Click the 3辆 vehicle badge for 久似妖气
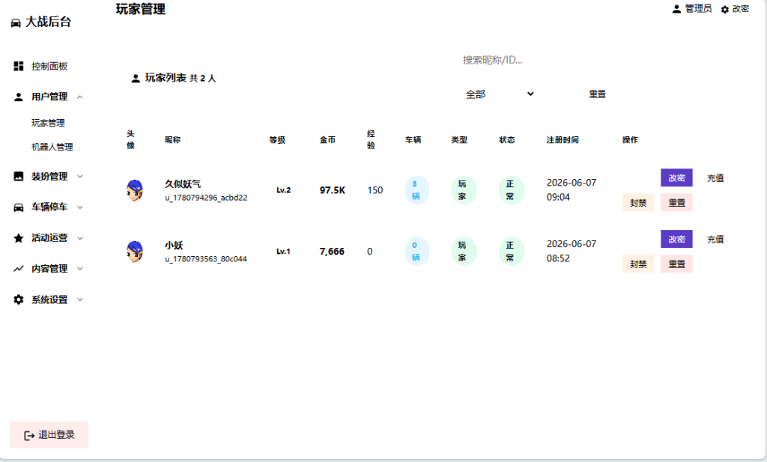The height and width of the screenshot is (462, 767). point(416,189)
